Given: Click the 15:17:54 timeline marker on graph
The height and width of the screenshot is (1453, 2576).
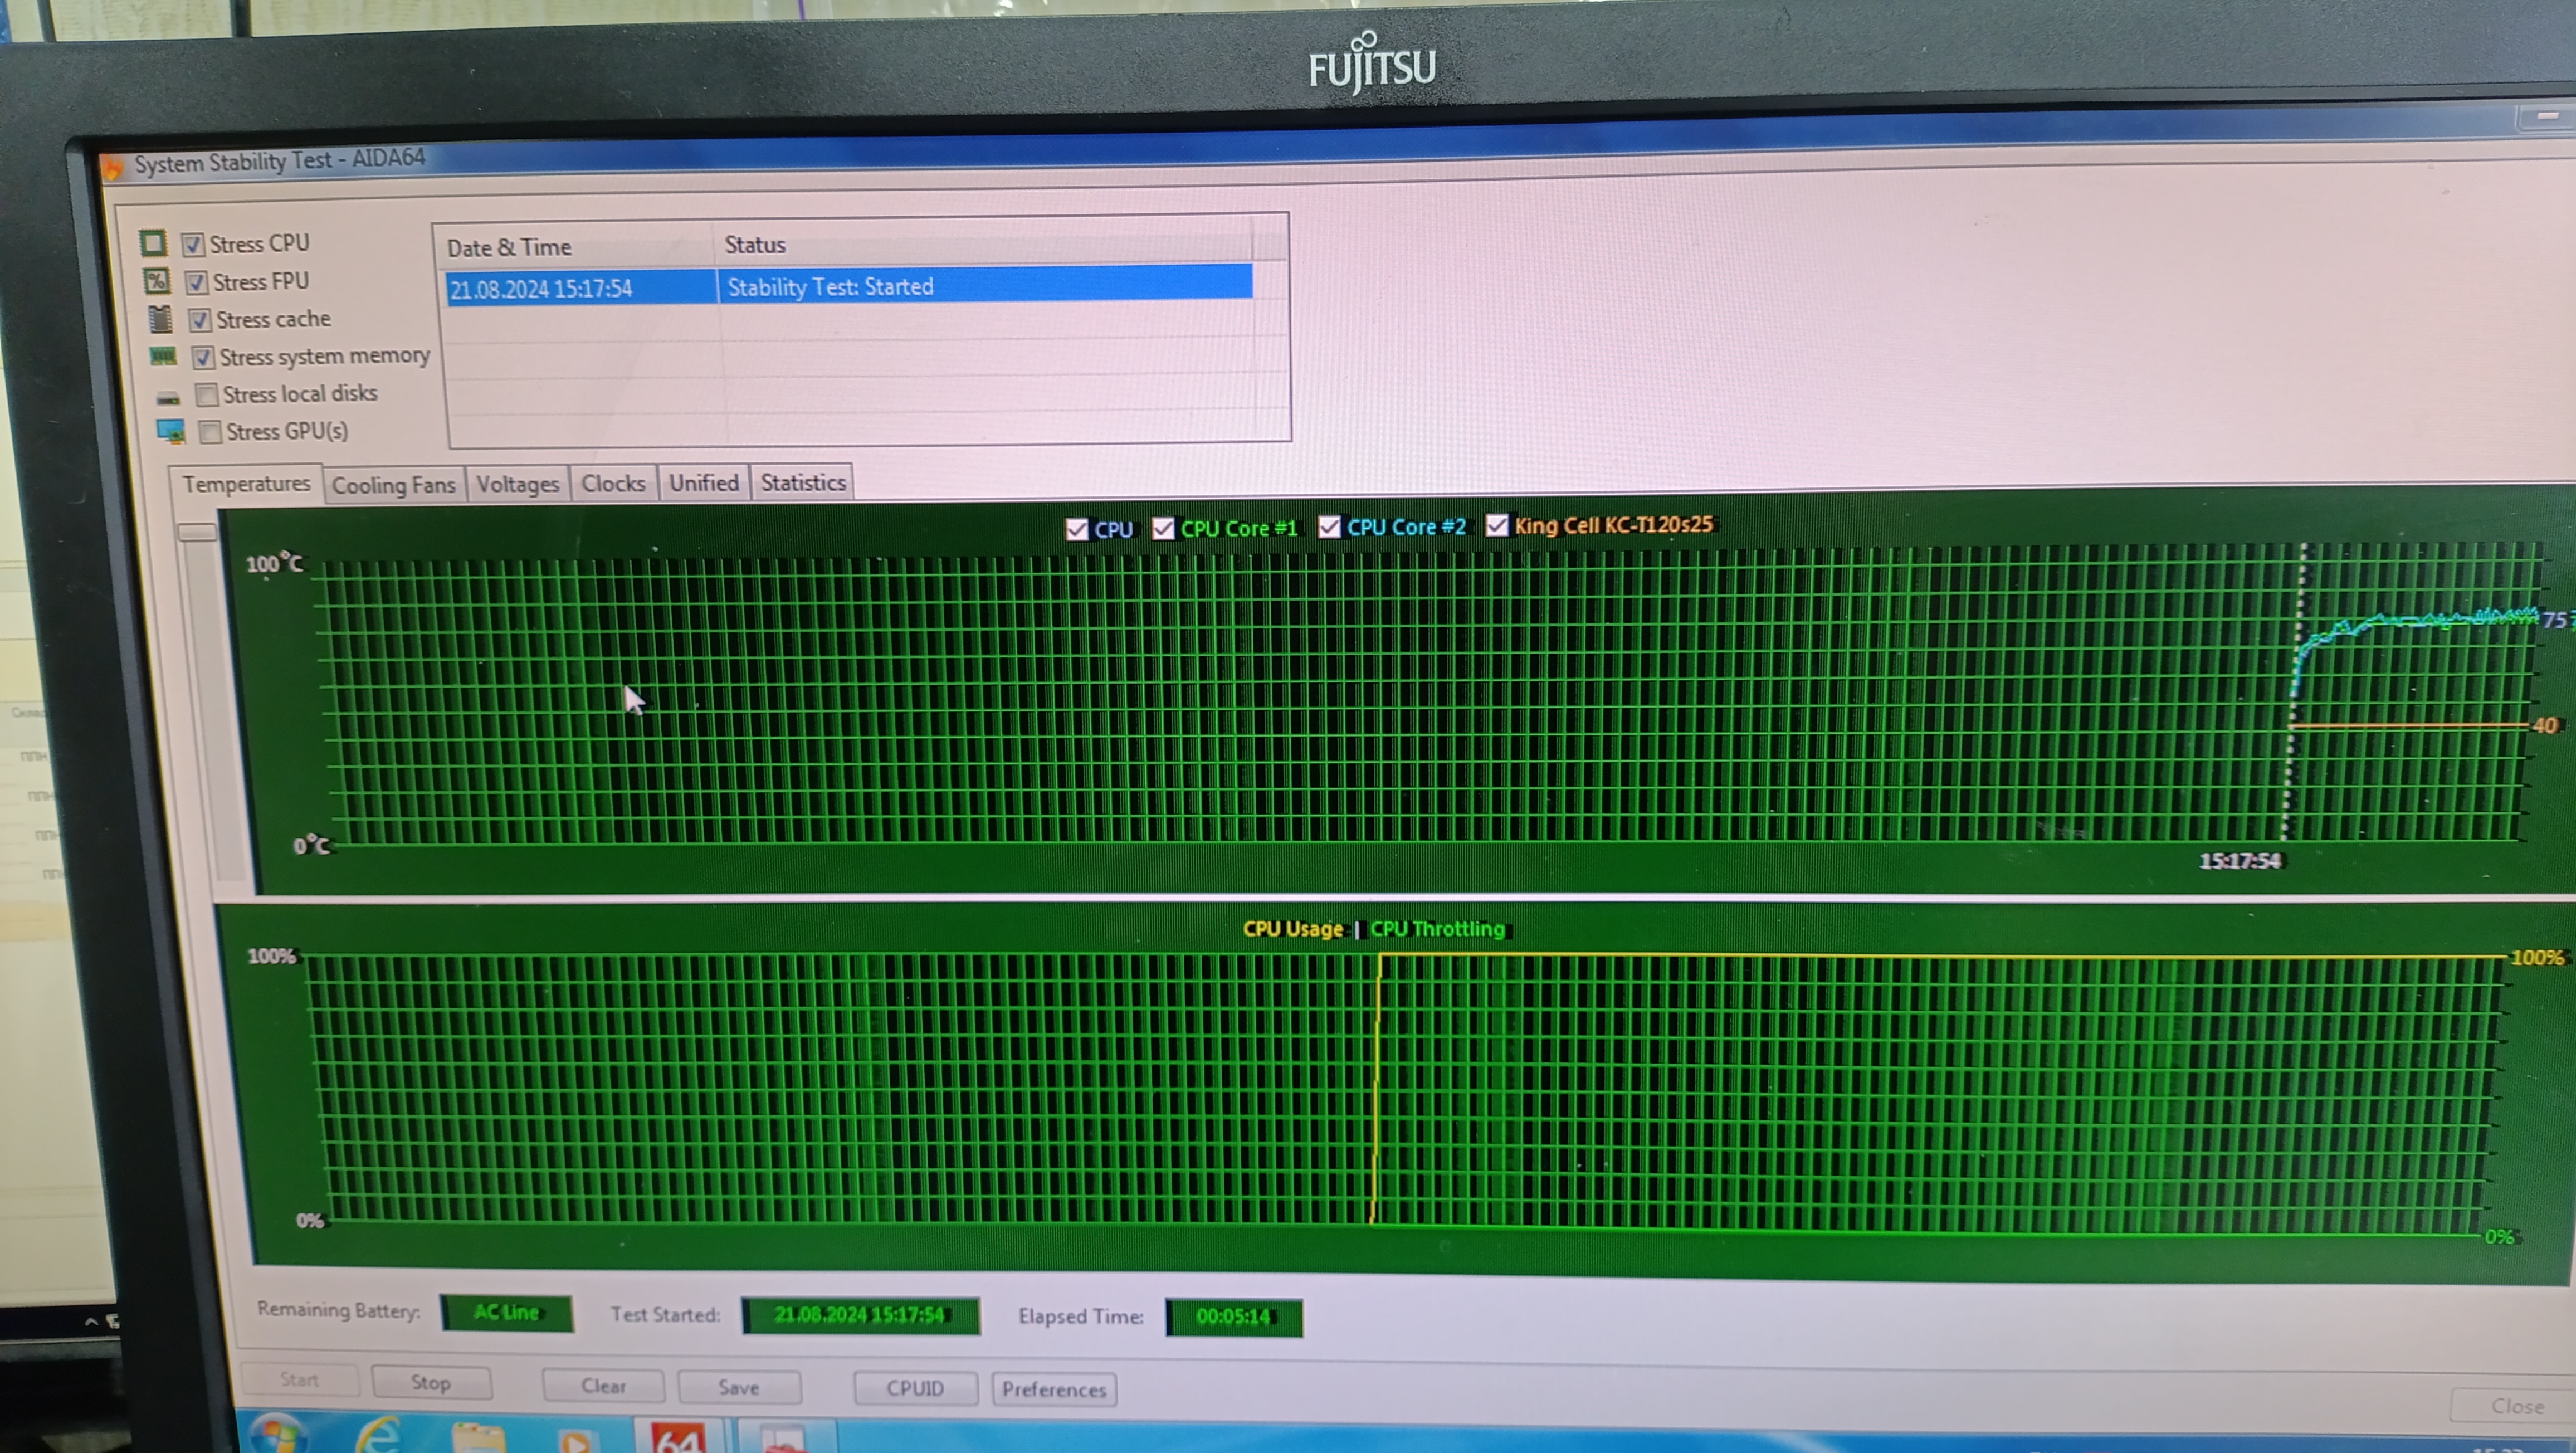Looking at the screenshot, I should (x=2240, y=860).
